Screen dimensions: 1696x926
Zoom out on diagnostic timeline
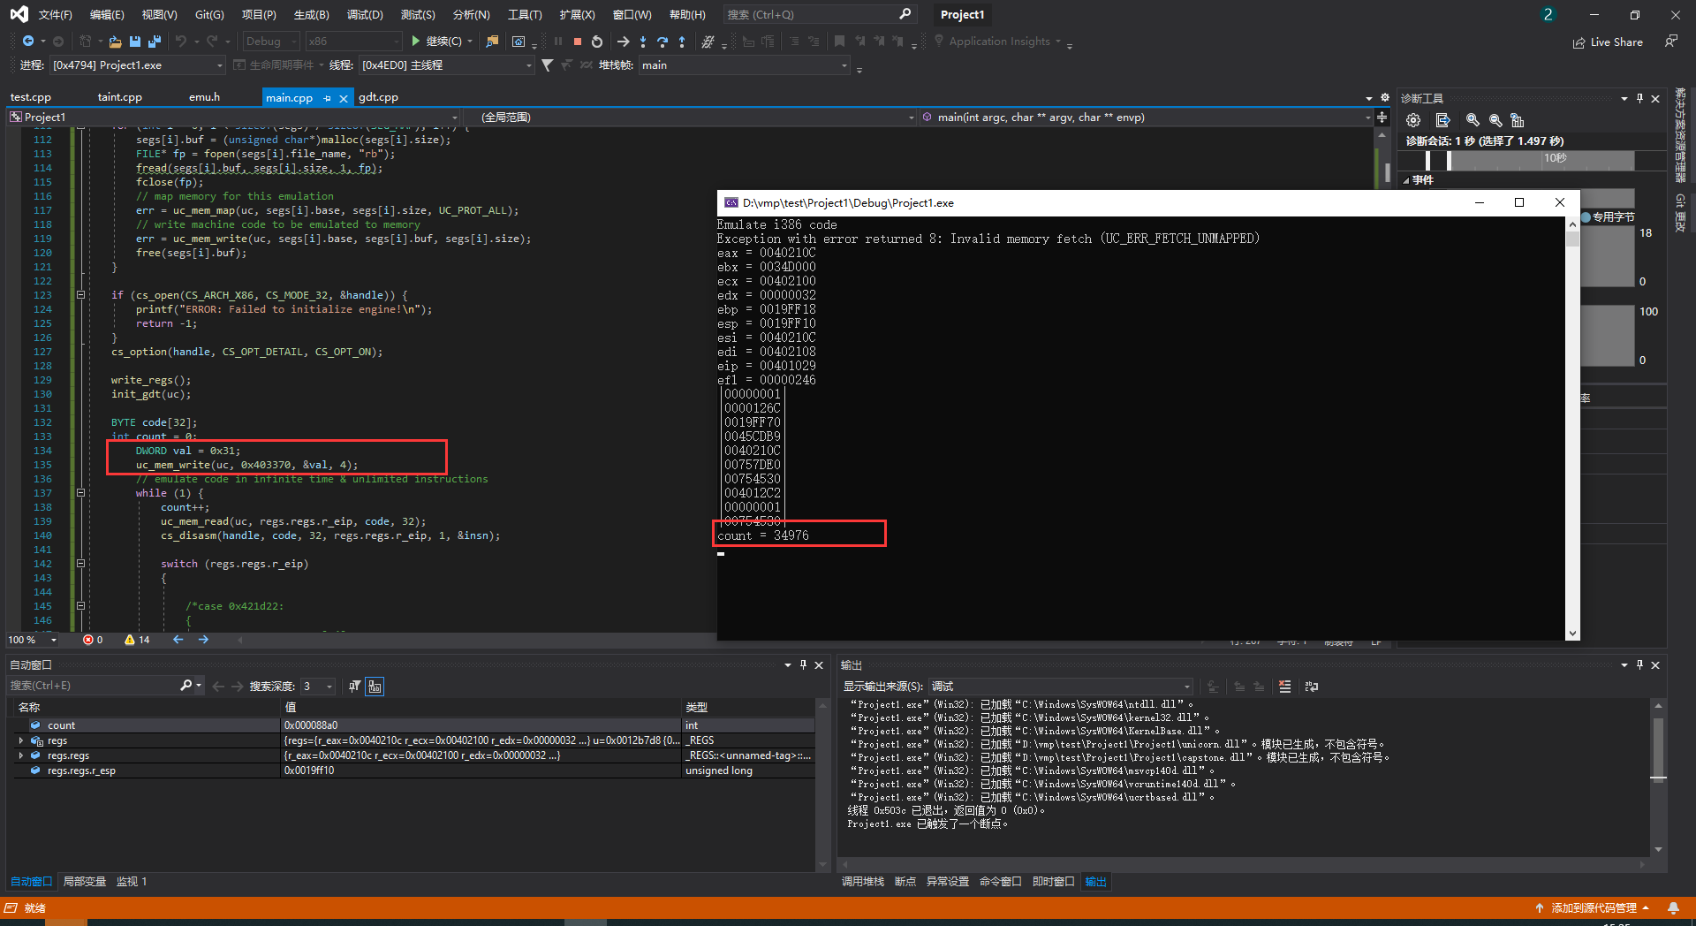click(x=1495, y=120)
